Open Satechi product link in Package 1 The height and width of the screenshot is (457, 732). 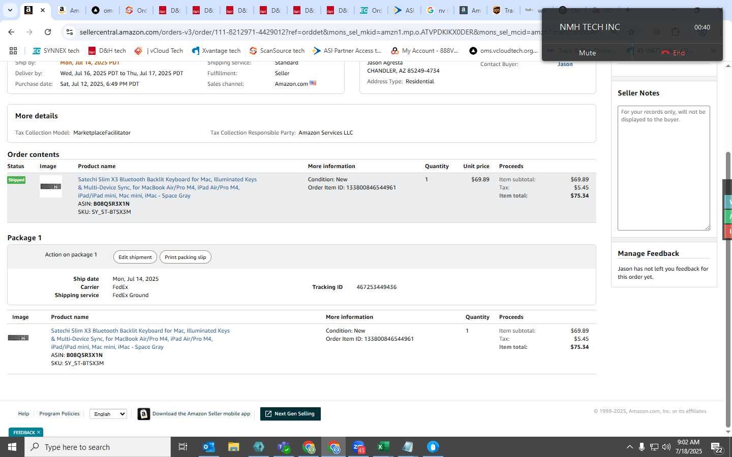pyautogui.click(x=140, y=339)
